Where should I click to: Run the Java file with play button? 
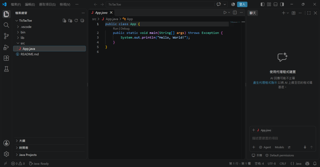pyautogui.click(x=225, y=13)
